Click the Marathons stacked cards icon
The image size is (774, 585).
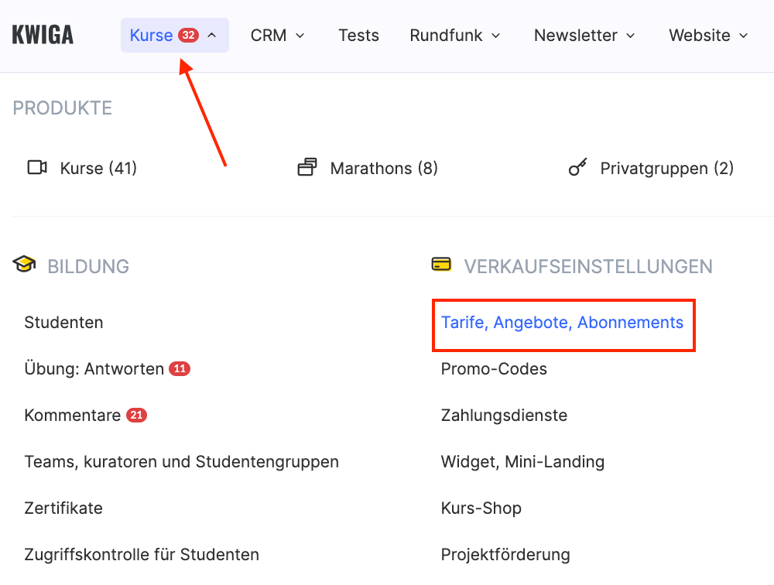tap(307, 168)
